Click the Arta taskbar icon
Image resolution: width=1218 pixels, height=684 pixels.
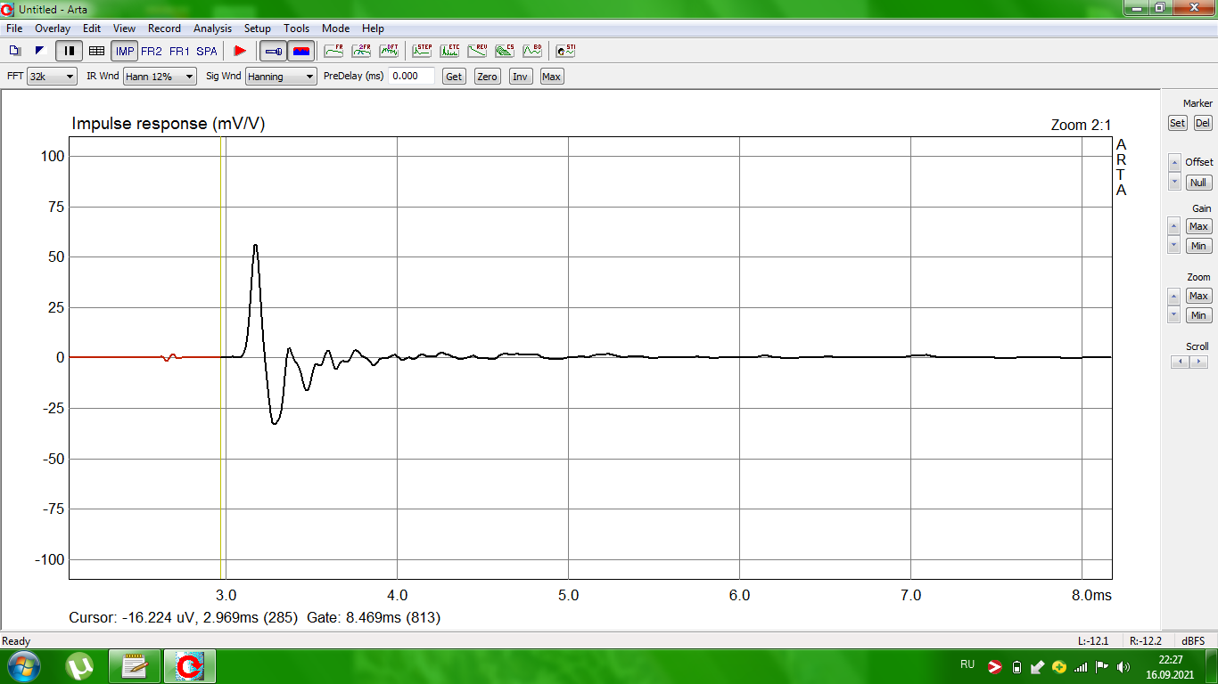(x=190, y=666)
